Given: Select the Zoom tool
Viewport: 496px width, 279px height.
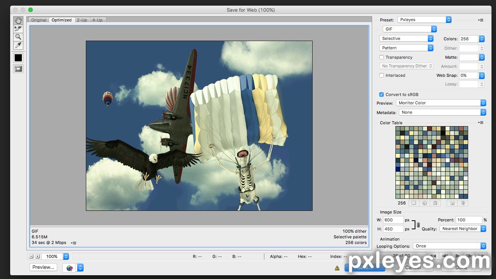Looking at the screenshot, I should (x=18, y=37).
